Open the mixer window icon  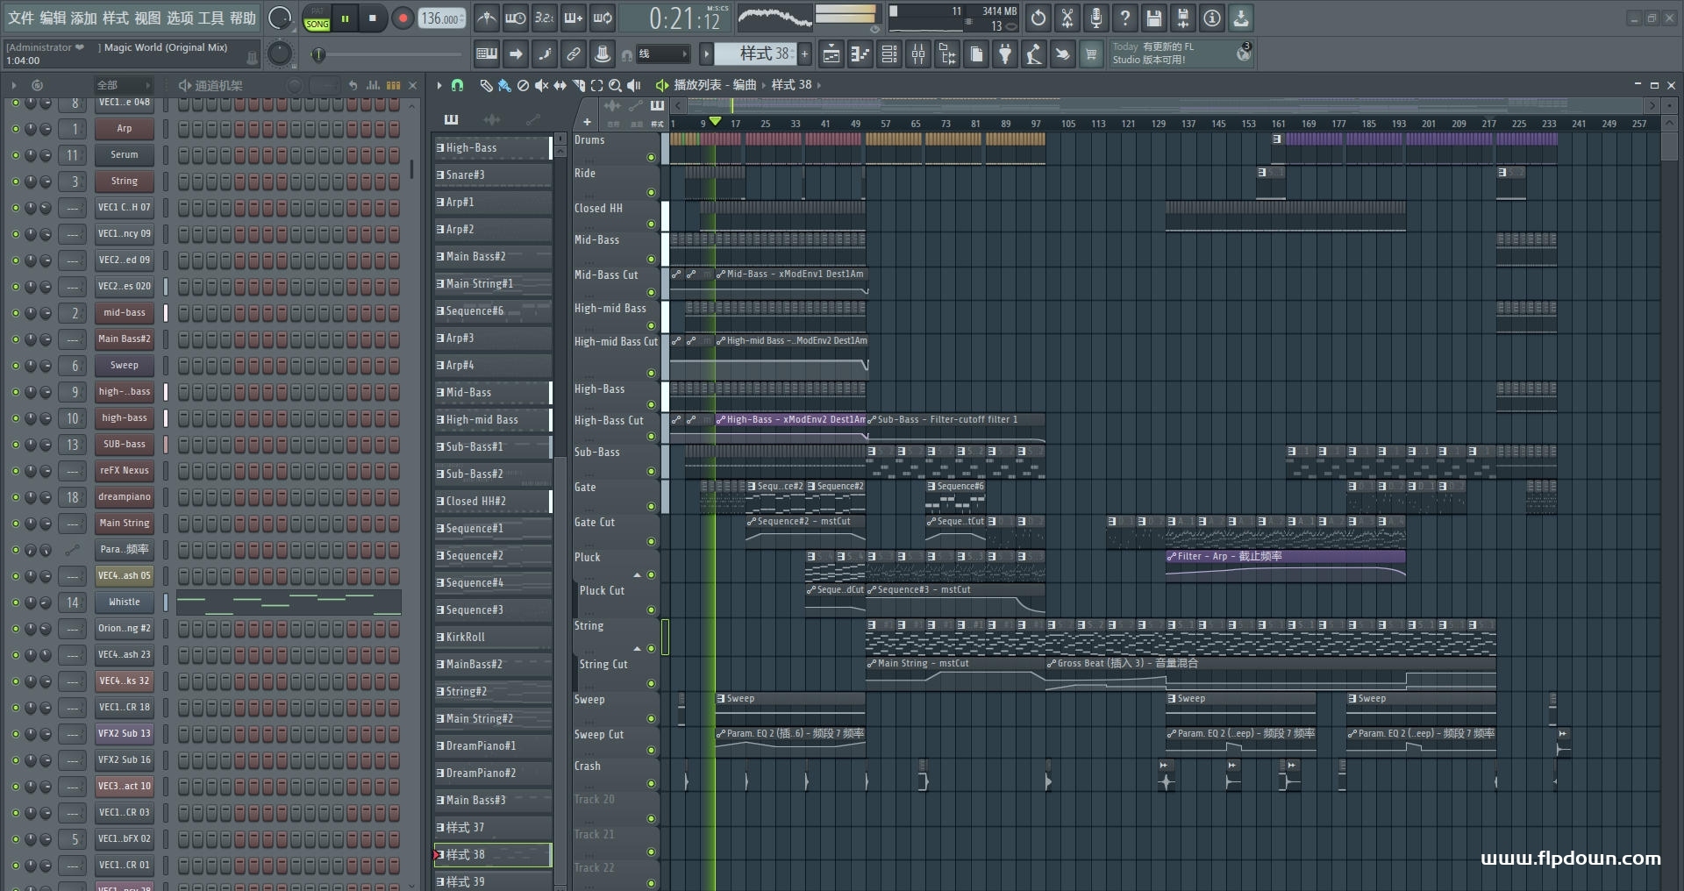click(918, 55)
